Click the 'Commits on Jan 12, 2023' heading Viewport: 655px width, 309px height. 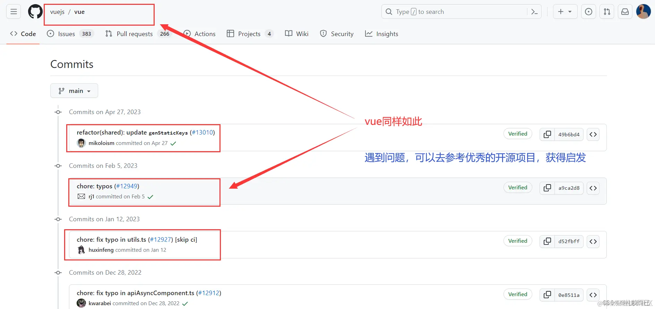coord(104,219)
